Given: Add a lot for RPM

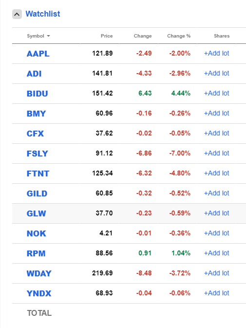Looking at the screenshot, I should pos(217,253).
